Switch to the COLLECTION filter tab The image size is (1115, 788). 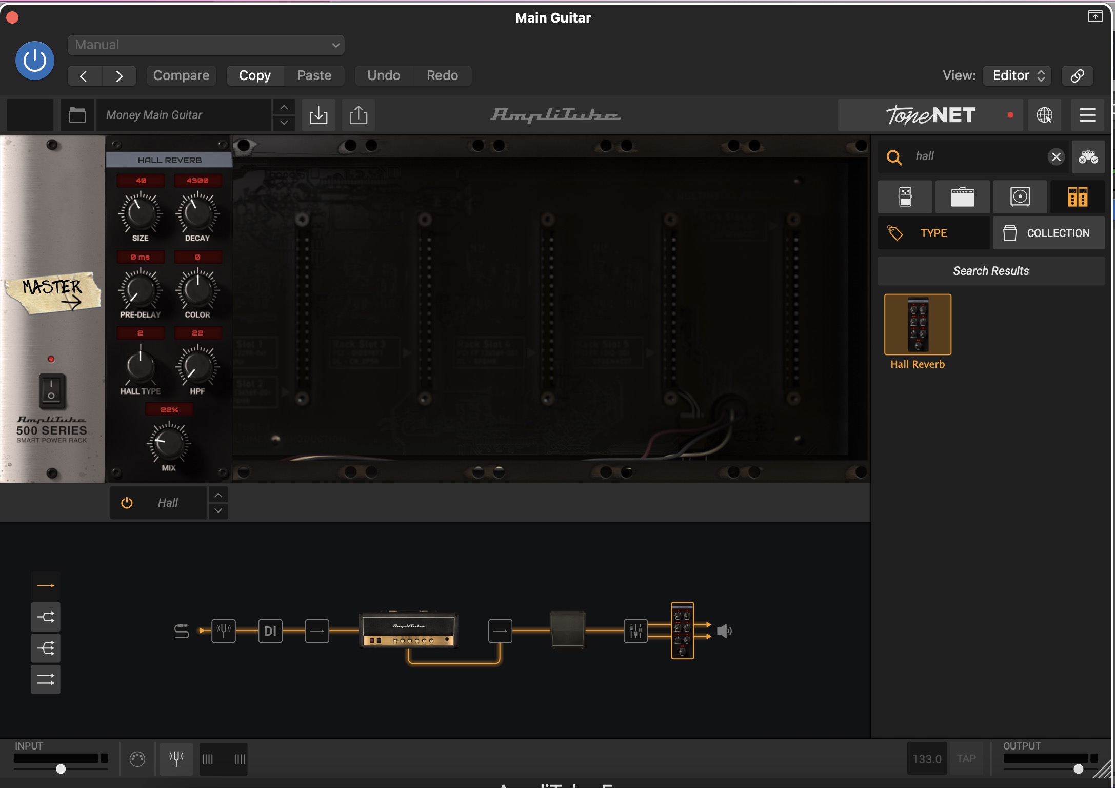[x=1049, y=233]
